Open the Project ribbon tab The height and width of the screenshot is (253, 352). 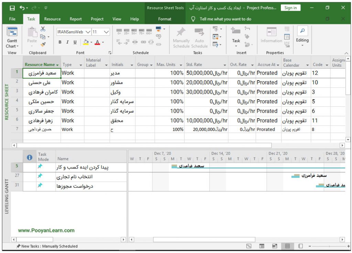97,19
